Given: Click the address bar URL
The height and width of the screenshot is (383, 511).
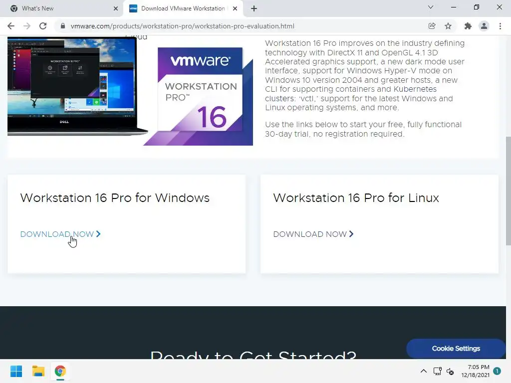Looking at the screenshot, I should click(x=183, y=26).
